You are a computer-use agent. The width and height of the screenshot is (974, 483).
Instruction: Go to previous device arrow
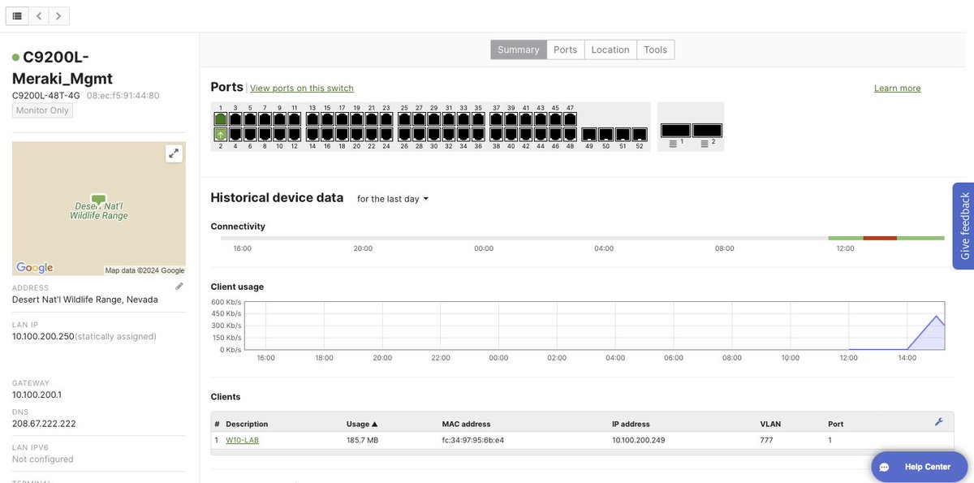pos(39,15)
